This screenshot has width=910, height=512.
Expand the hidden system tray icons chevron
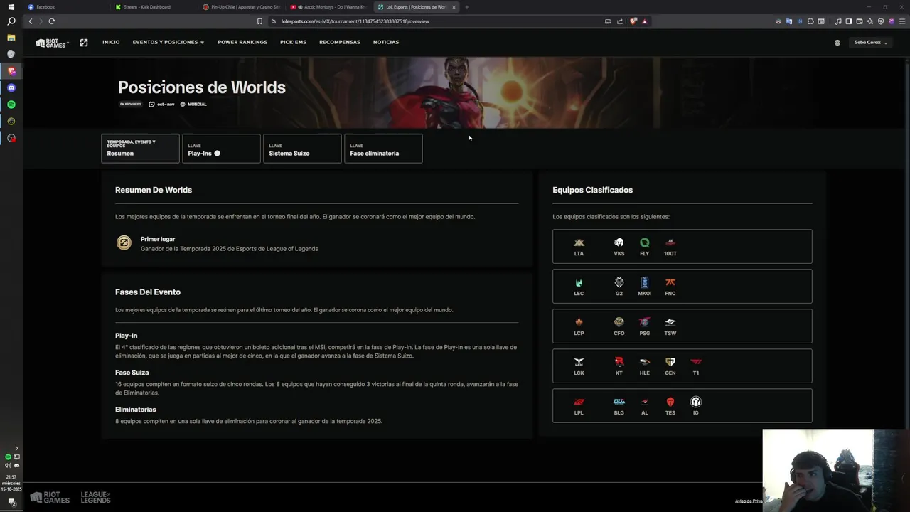point(16,448)
